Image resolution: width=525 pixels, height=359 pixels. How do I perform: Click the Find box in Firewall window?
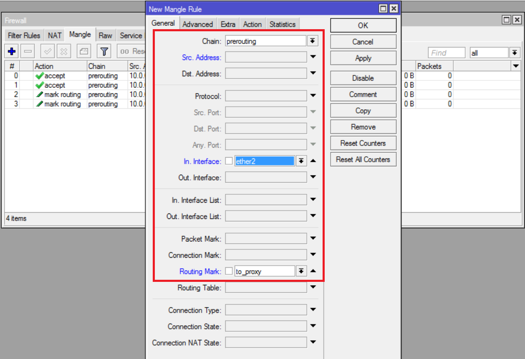point(446,53)
